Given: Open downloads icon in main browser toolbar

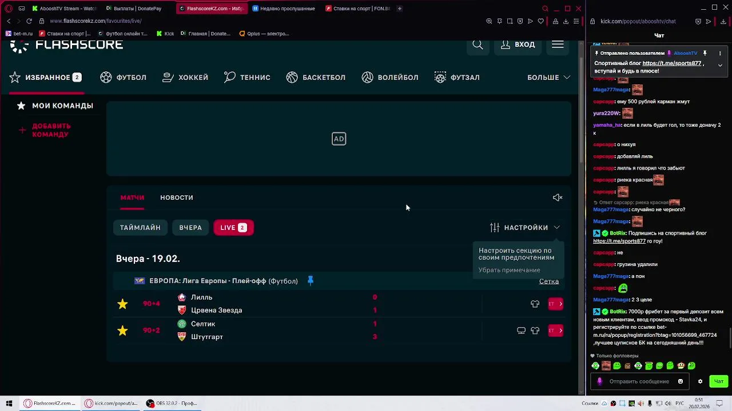Looking at the screenshot, I should point(566,21).
